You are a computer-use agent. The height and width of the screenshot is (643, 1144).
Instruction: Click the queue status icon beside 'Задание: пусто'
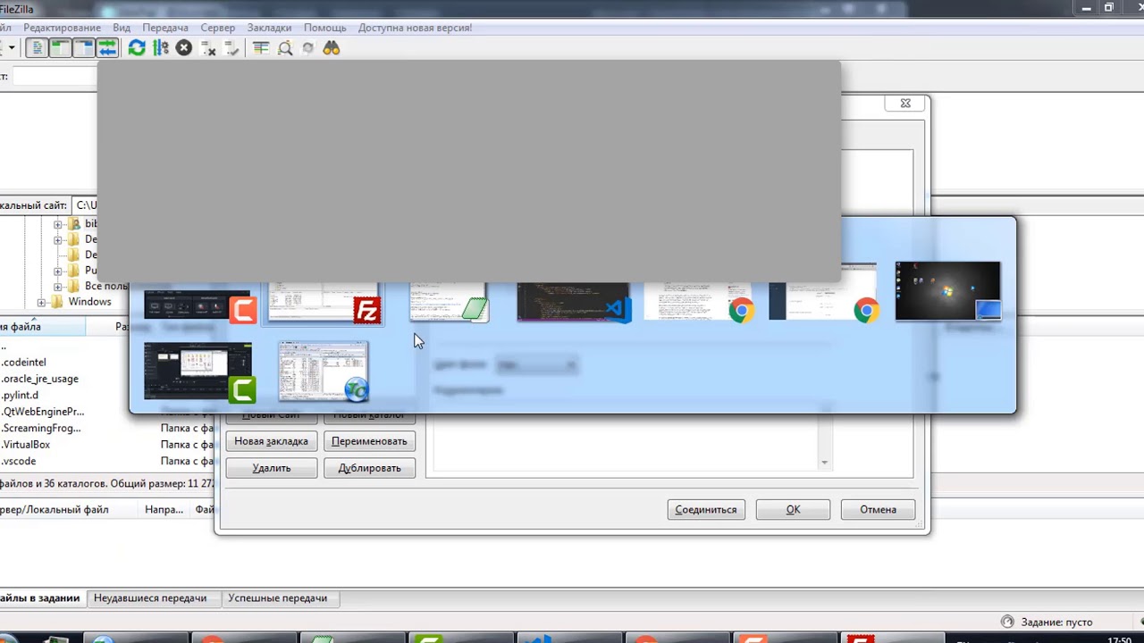(1007, 622)
